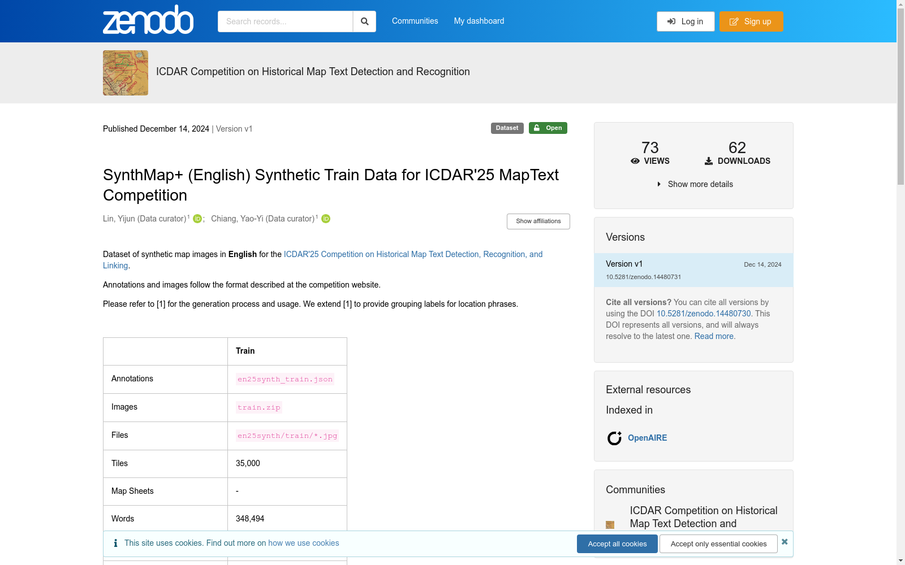Screen dimensions: 905x565
Task: Click the 73 views count
Action: [650, 147]
